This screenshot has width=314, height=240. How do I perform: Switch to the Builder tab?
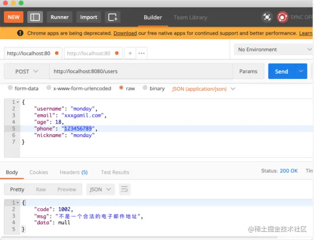point(153,18)
